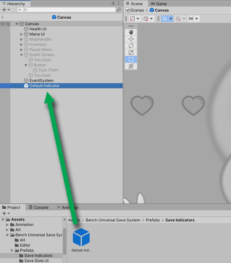This screenshot has height=263, width=231.
Task: Click Bench Universal Save System breadcrumb
Action: [113, 220]
